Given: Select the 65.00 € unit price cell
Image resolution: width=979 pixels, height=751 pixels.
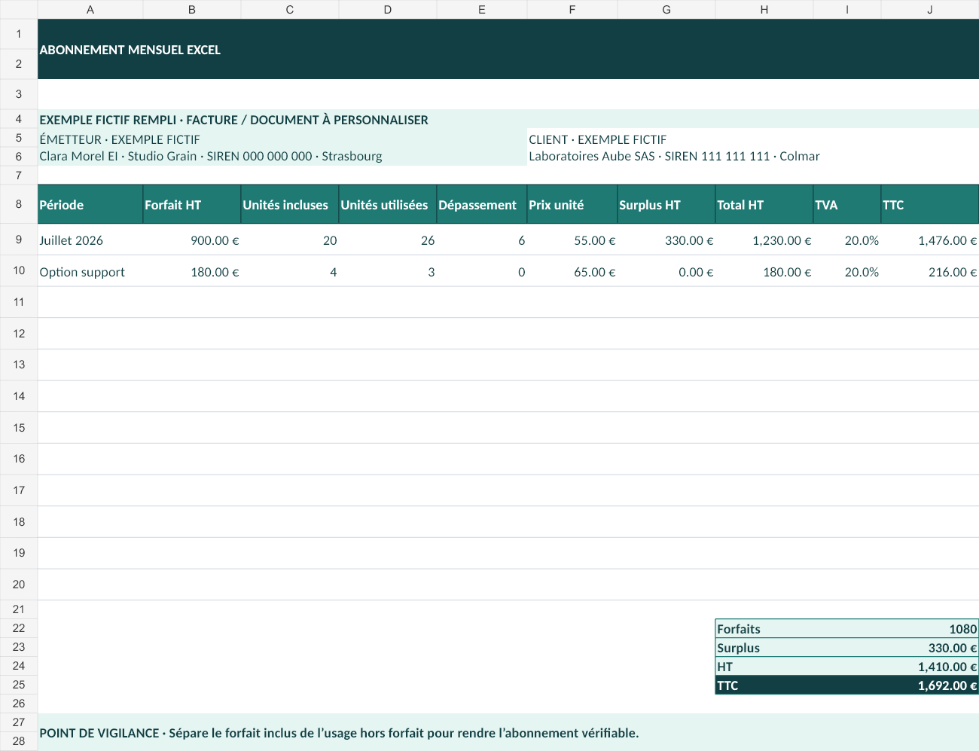Looking at the screenshot, I should tap(572, 271).
